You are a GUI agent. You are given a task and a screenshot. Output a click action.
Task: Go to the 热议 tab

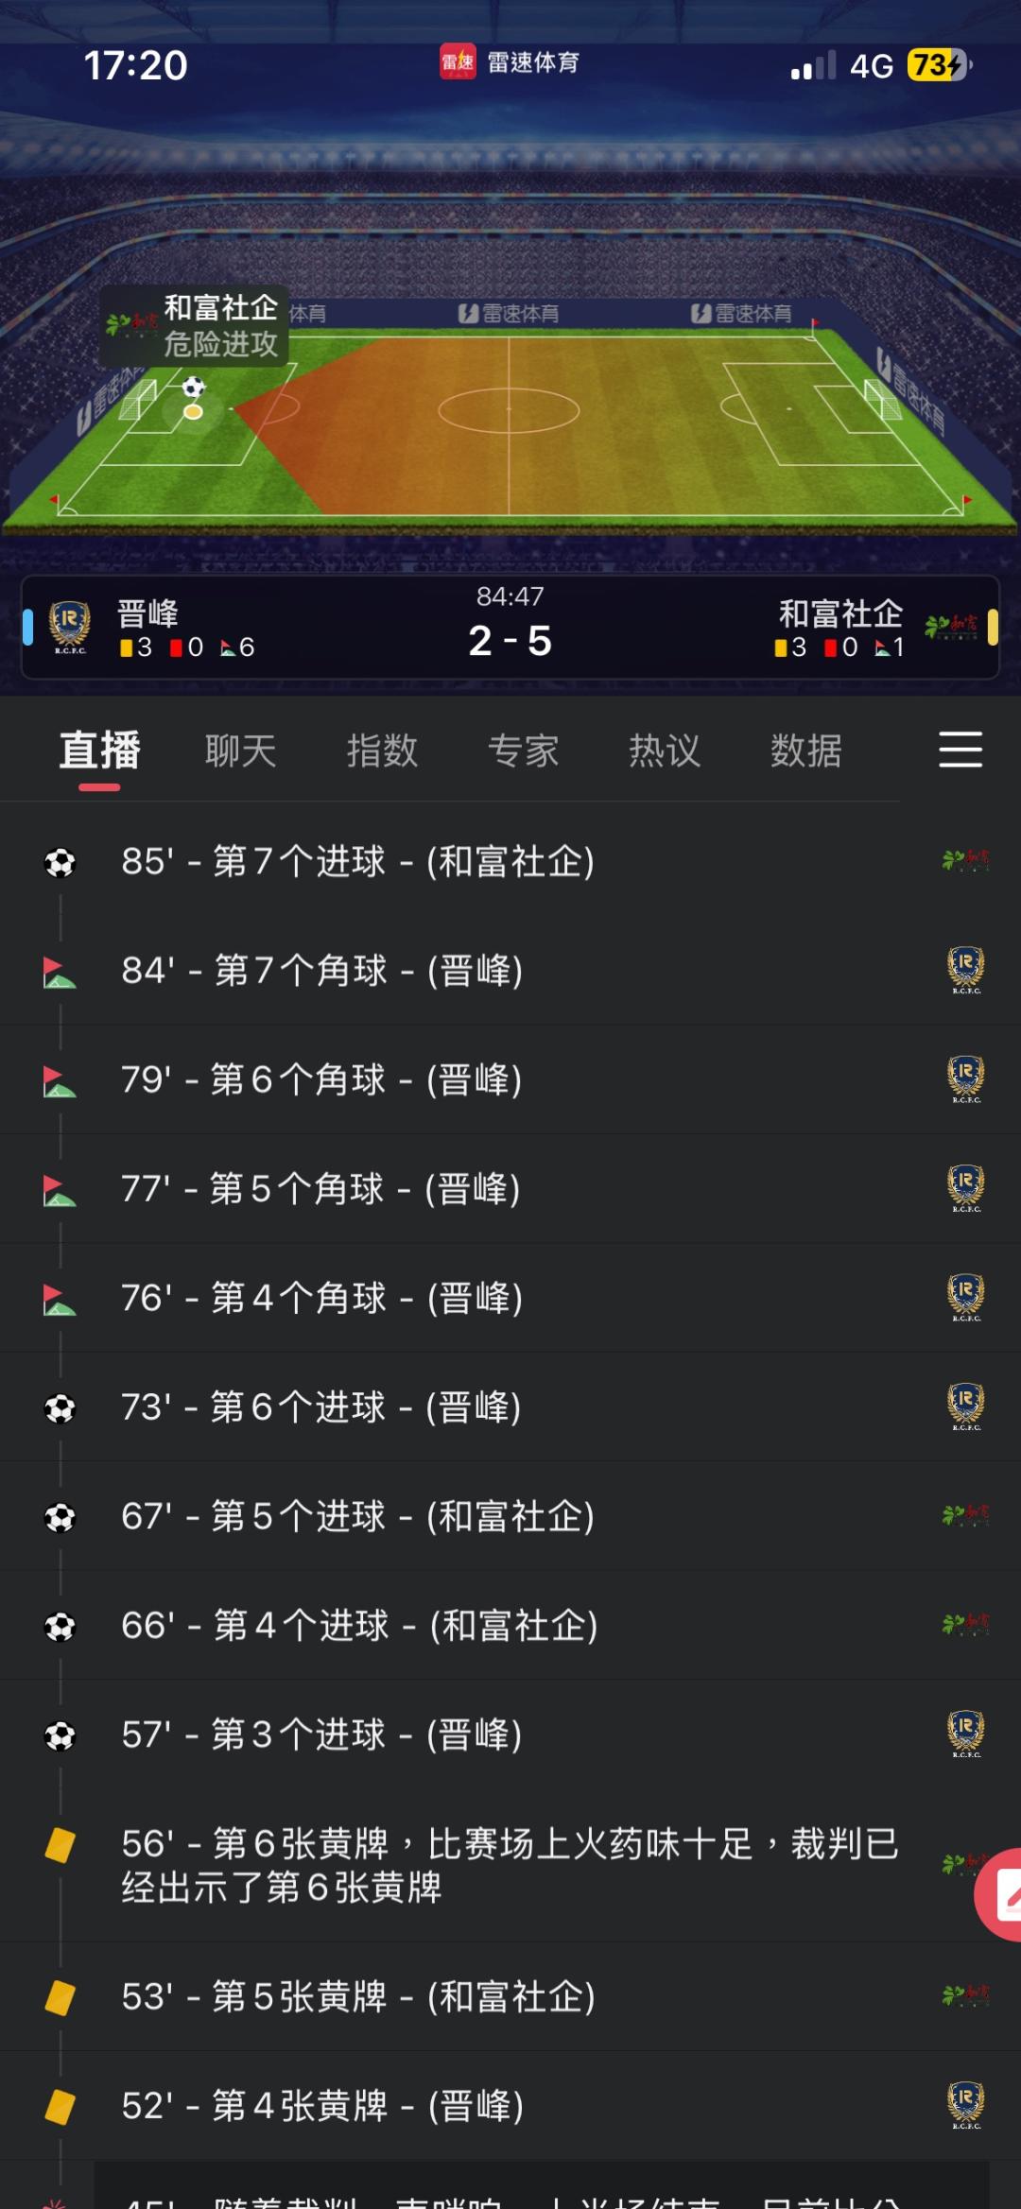pos(665,751)
